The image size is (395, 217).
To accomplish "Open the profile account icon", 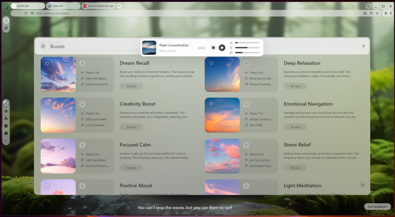I will click(377, 14).
